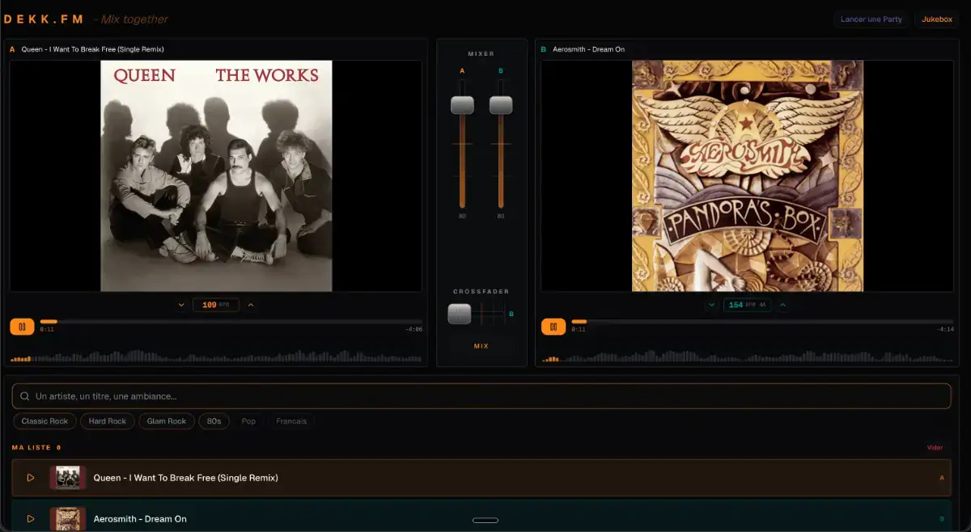Play Queen - I Want To Break Free row
The height and width of the screenshot is (532, 971).
[31, 478]
